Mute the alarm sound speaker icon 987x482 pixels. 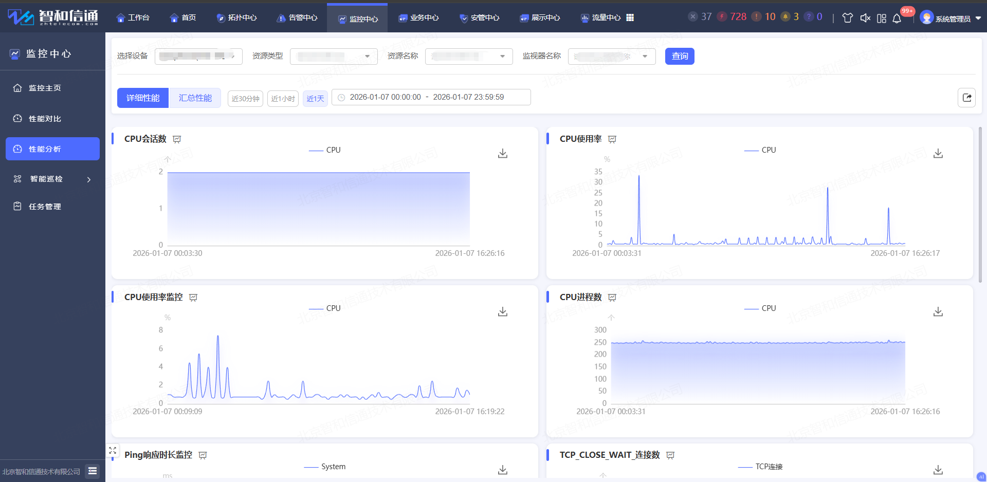[x=865, y=18]
